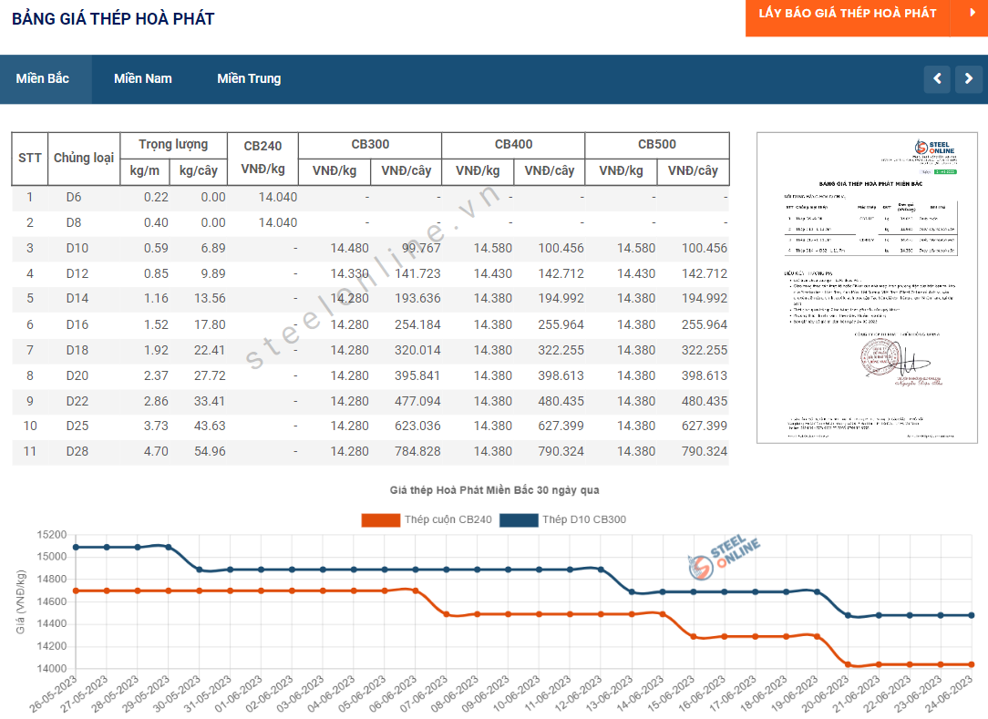Toggle Thép cuộn CB240 orange legend swatch
This screenshot has width=988, height=719.
point(381,519)
